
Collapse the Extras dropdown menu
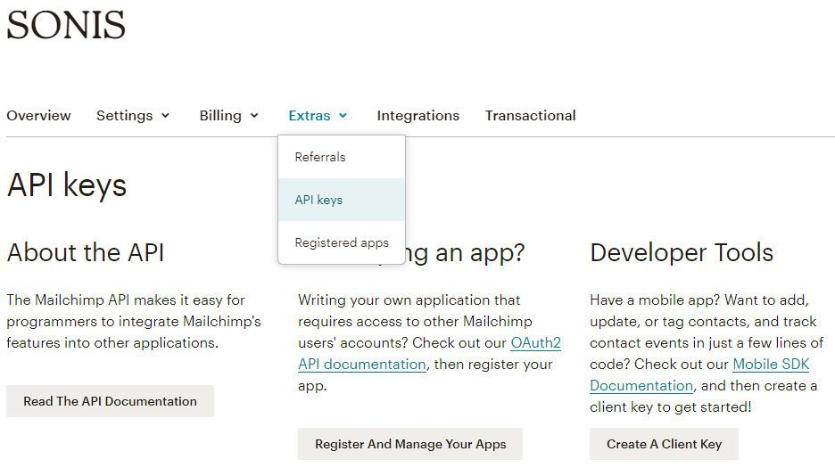click(318, 115)
